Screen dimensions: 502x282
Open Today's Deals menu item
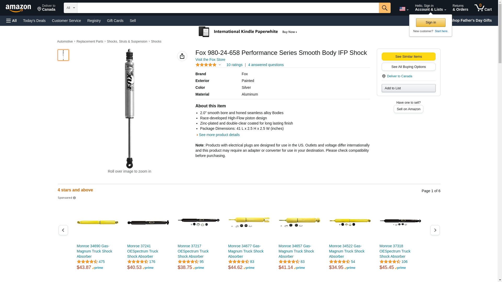pos(34,21)
